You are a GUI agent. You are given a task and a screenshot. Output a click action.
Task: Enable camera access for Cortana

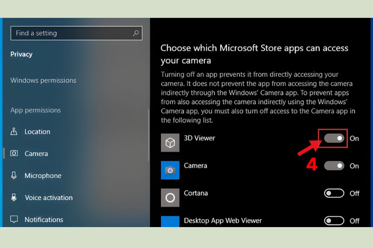tap(334, 193)
